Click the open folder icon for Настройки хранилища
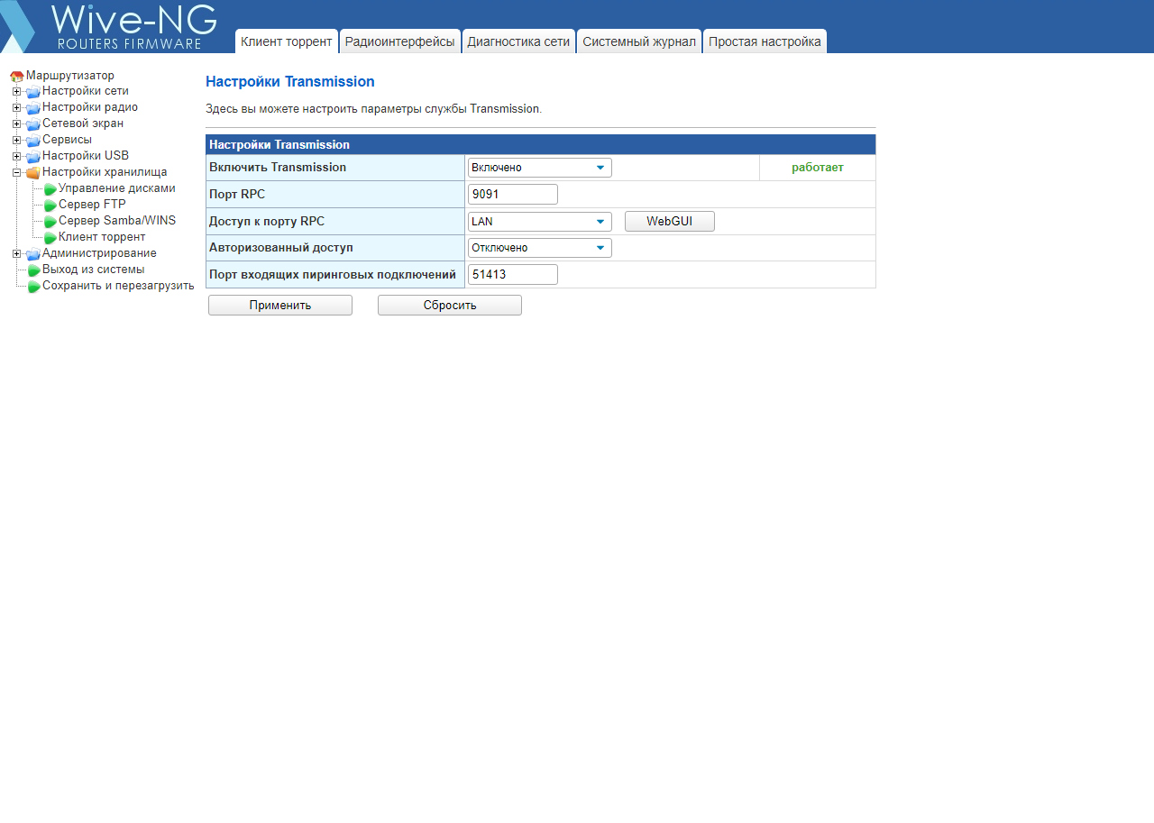This screenshot has height=823, width=1154. click(33, 173)
